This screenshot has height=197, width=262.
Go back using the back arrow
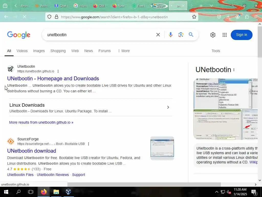[6, 17]
